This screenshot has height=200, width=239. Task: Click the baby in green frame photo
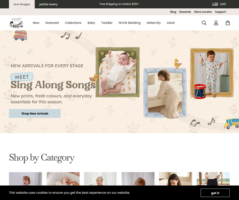(118, 72)
